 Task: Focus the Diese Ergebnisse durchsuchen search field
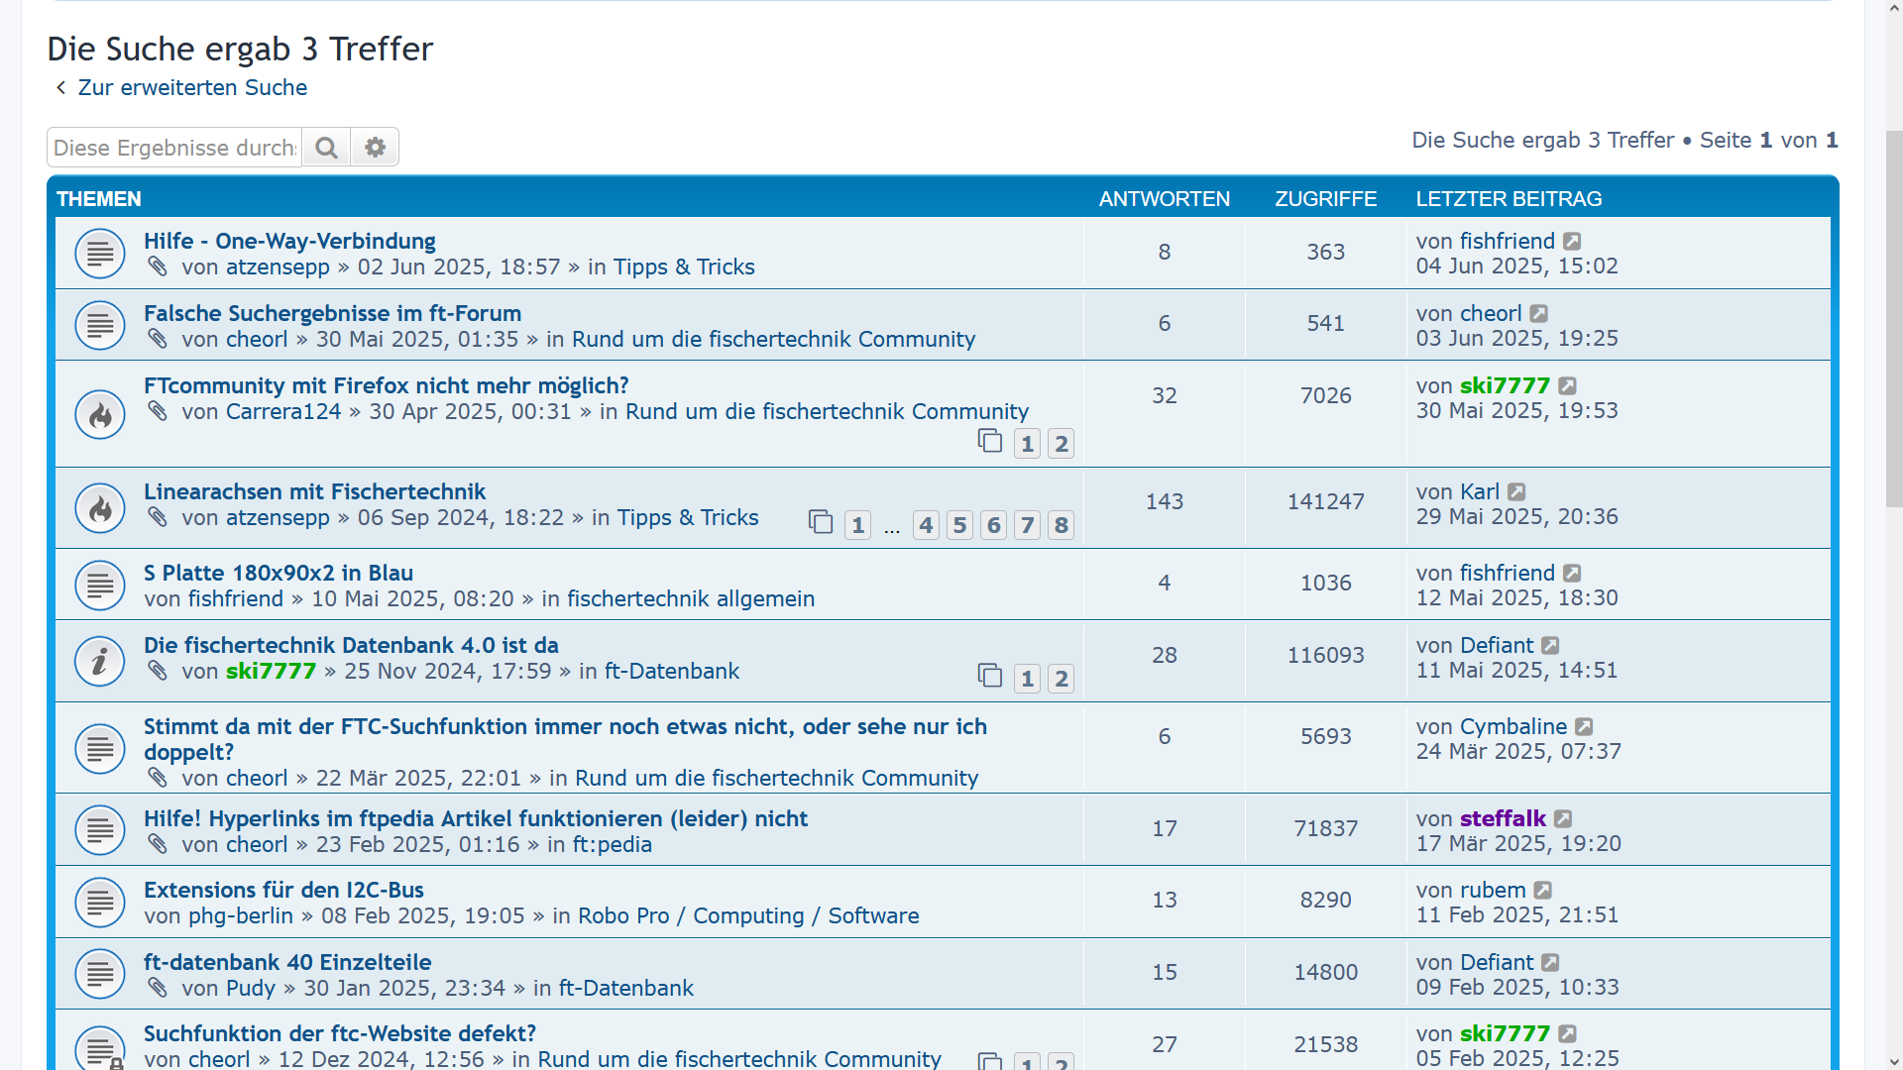(174, 148)
